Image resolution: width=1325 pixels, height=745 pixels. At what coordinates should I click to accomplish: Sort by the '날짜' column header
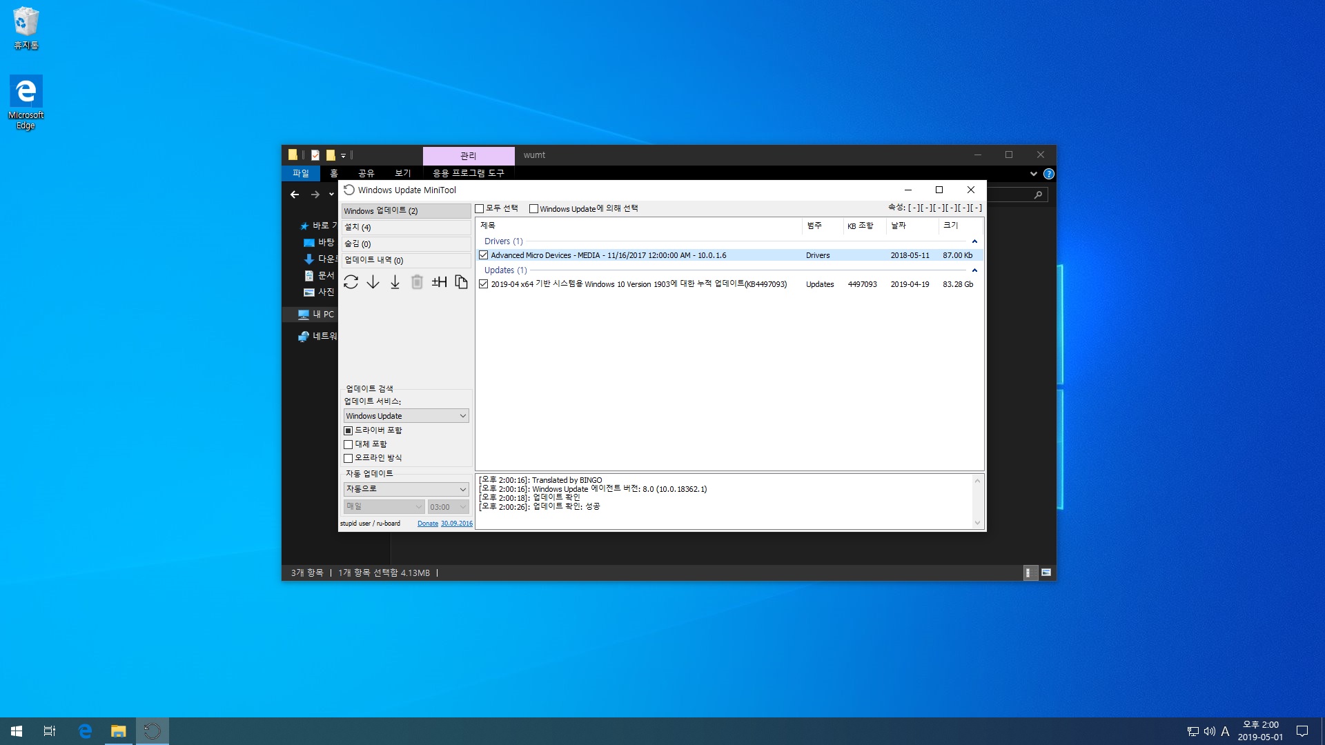pyautogui.click(x=912, y=226)
